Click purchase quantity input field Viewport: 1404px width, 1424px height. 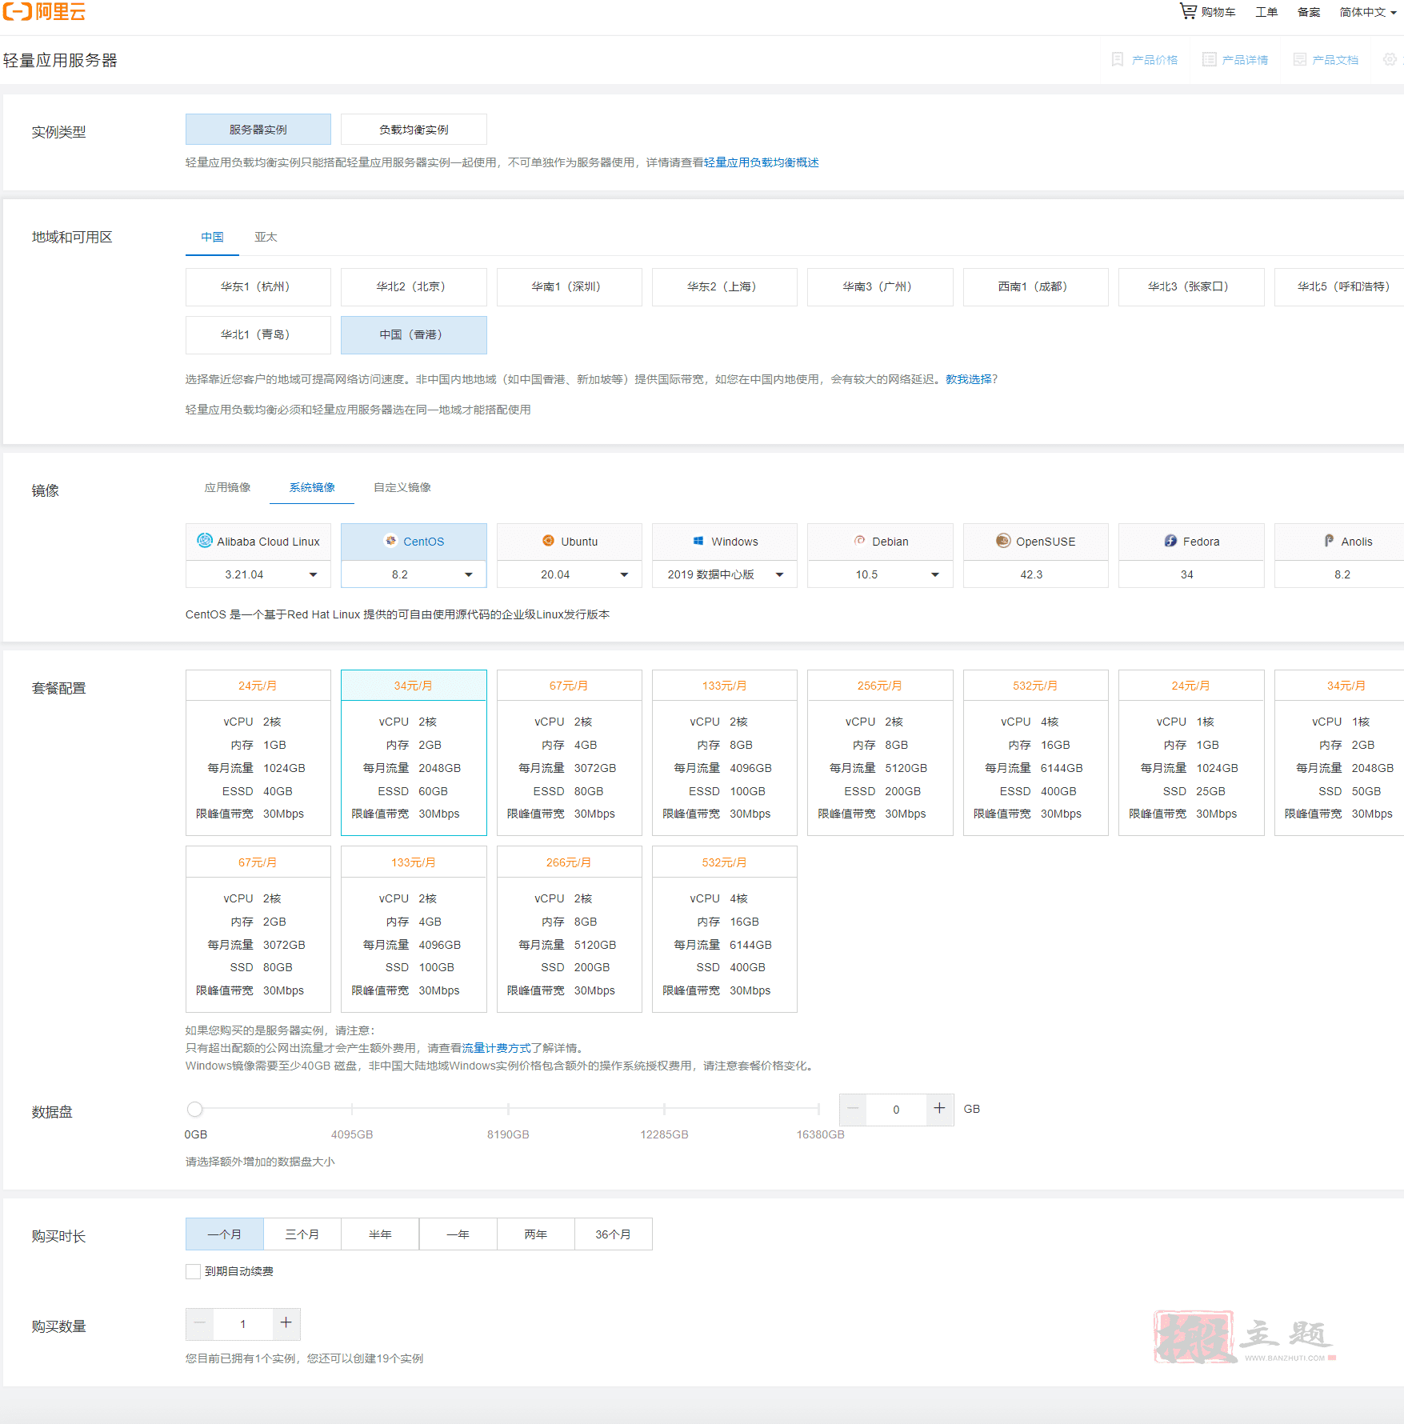(242, 1324)
